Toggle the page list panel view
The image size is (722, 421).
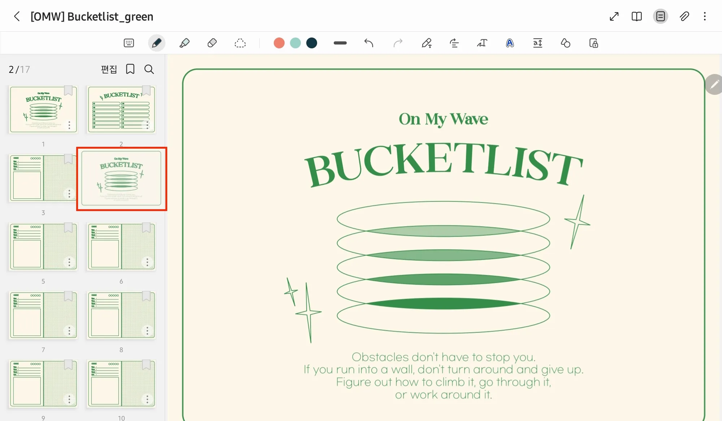660,16
